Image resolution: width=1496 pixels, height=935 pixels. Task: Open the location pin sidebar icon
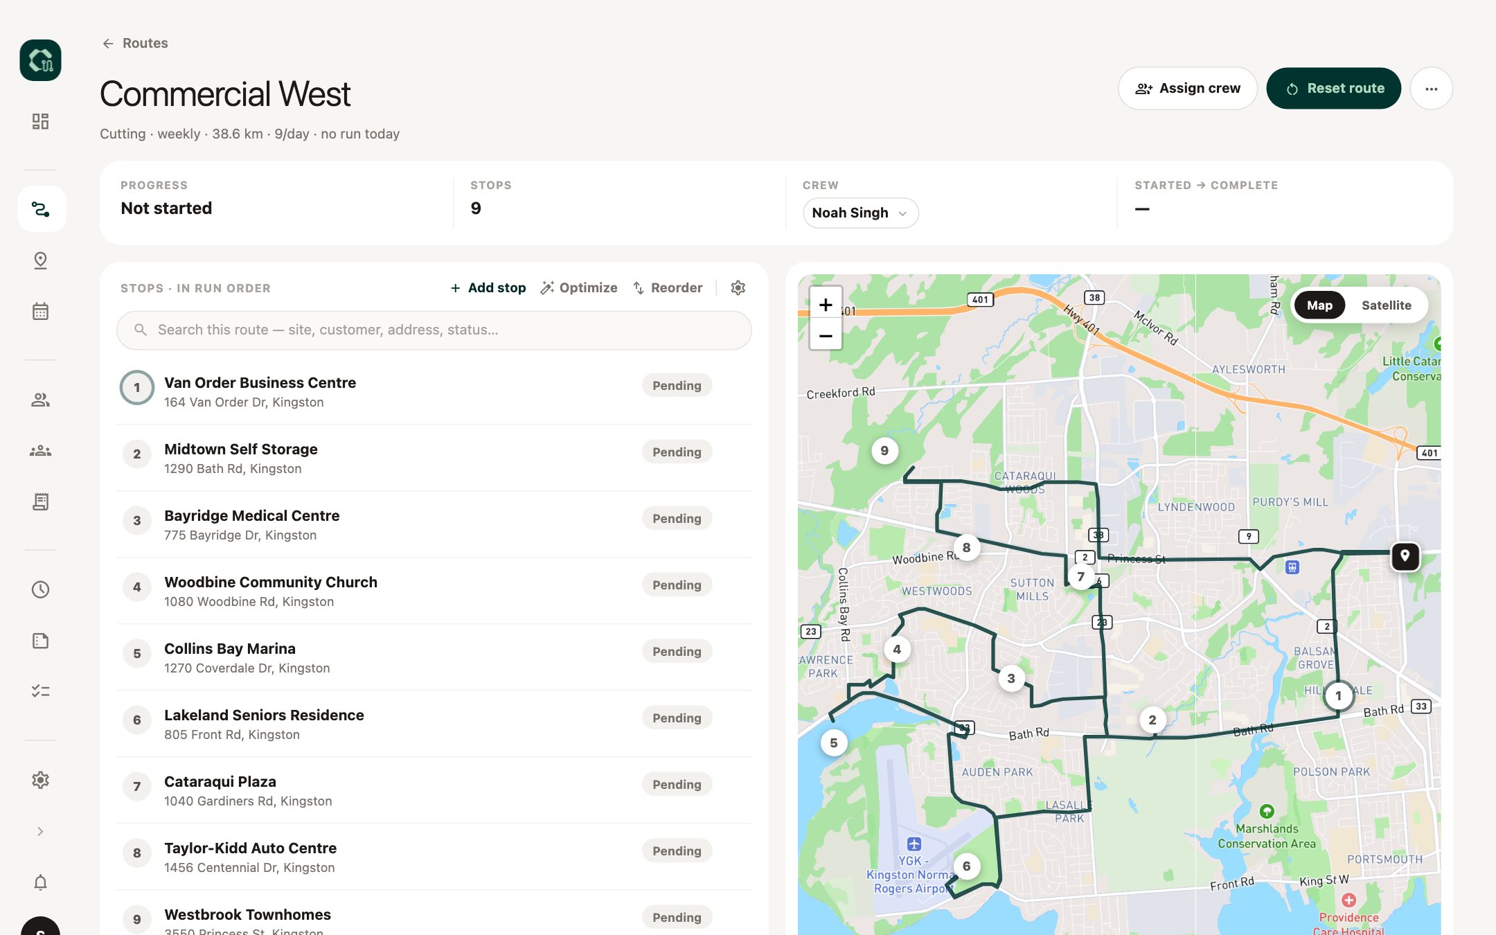(40, 260)
